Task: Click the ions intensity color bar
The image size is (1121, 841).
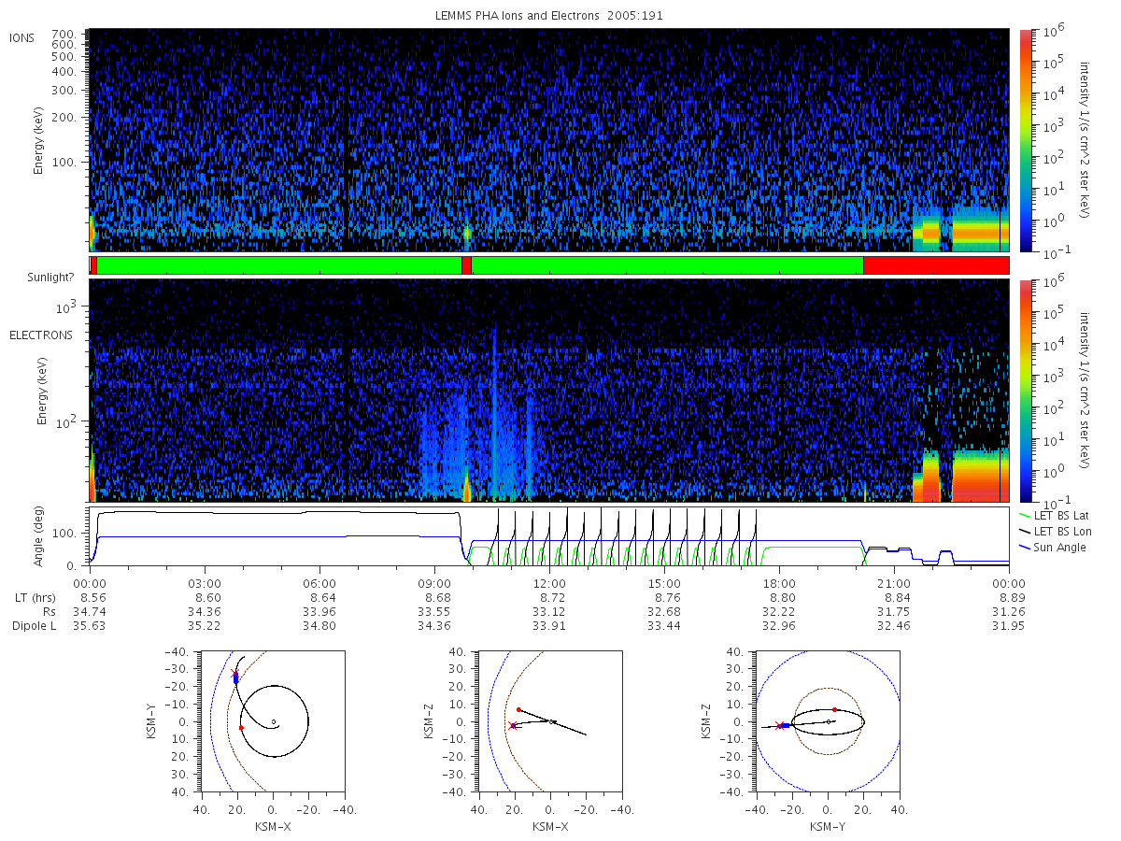Action: click(x=1025, y=141)
